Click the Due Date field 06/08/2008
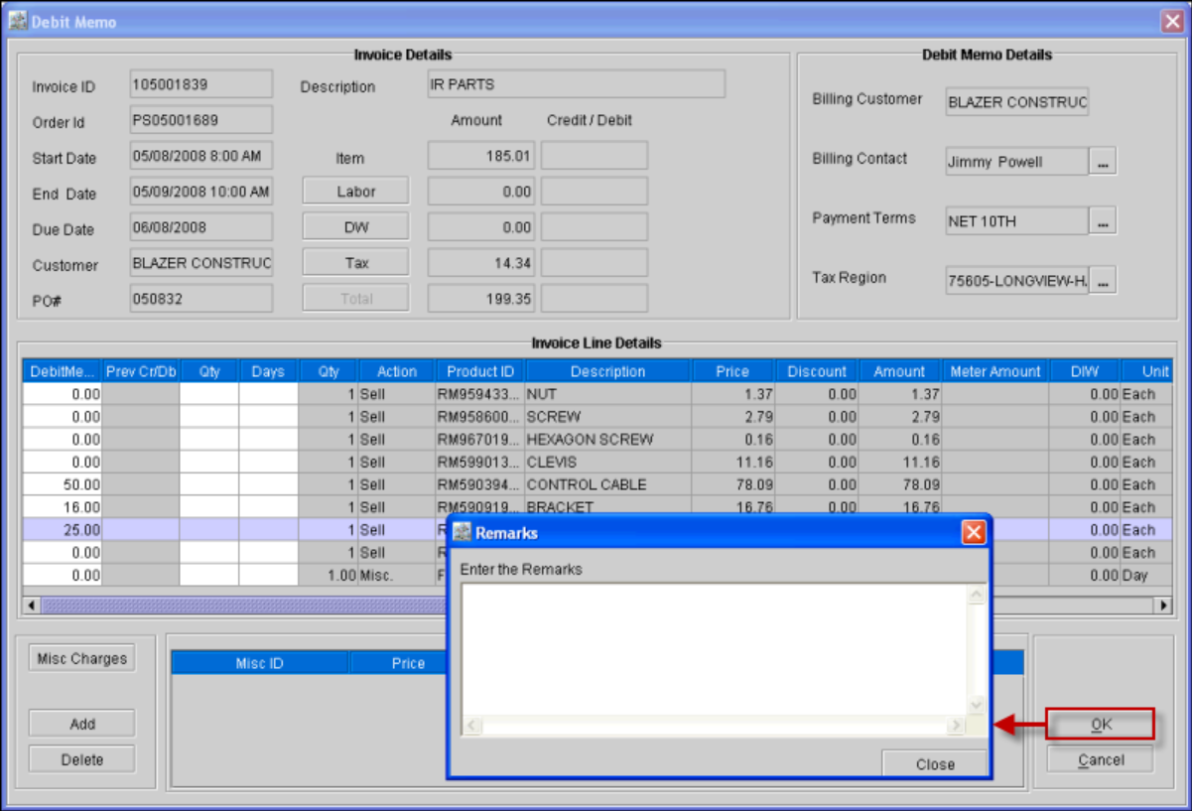1192x811 pixels. pyautogui.click(x=200, y=227)
